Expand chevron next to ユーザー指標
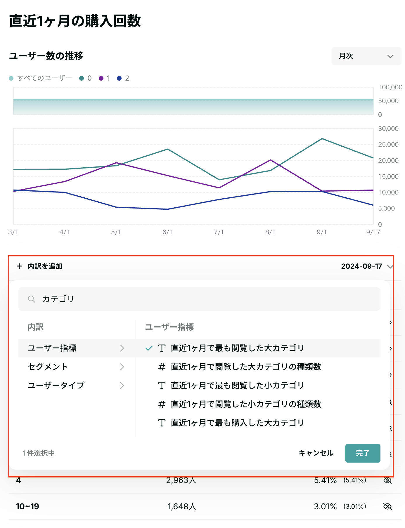The width and height of the screenshot is (405, 528). pyautogui.click(x=122, y=348)
